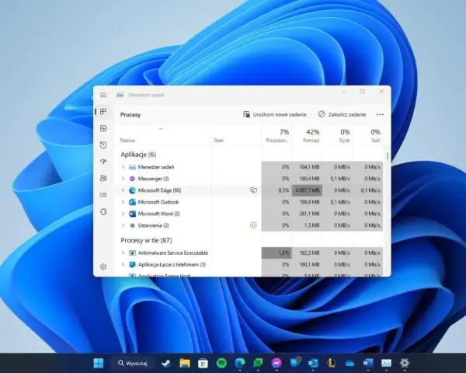Click the Messenger icon in process list
Screen dimensions: 466x373
[132, 179]
